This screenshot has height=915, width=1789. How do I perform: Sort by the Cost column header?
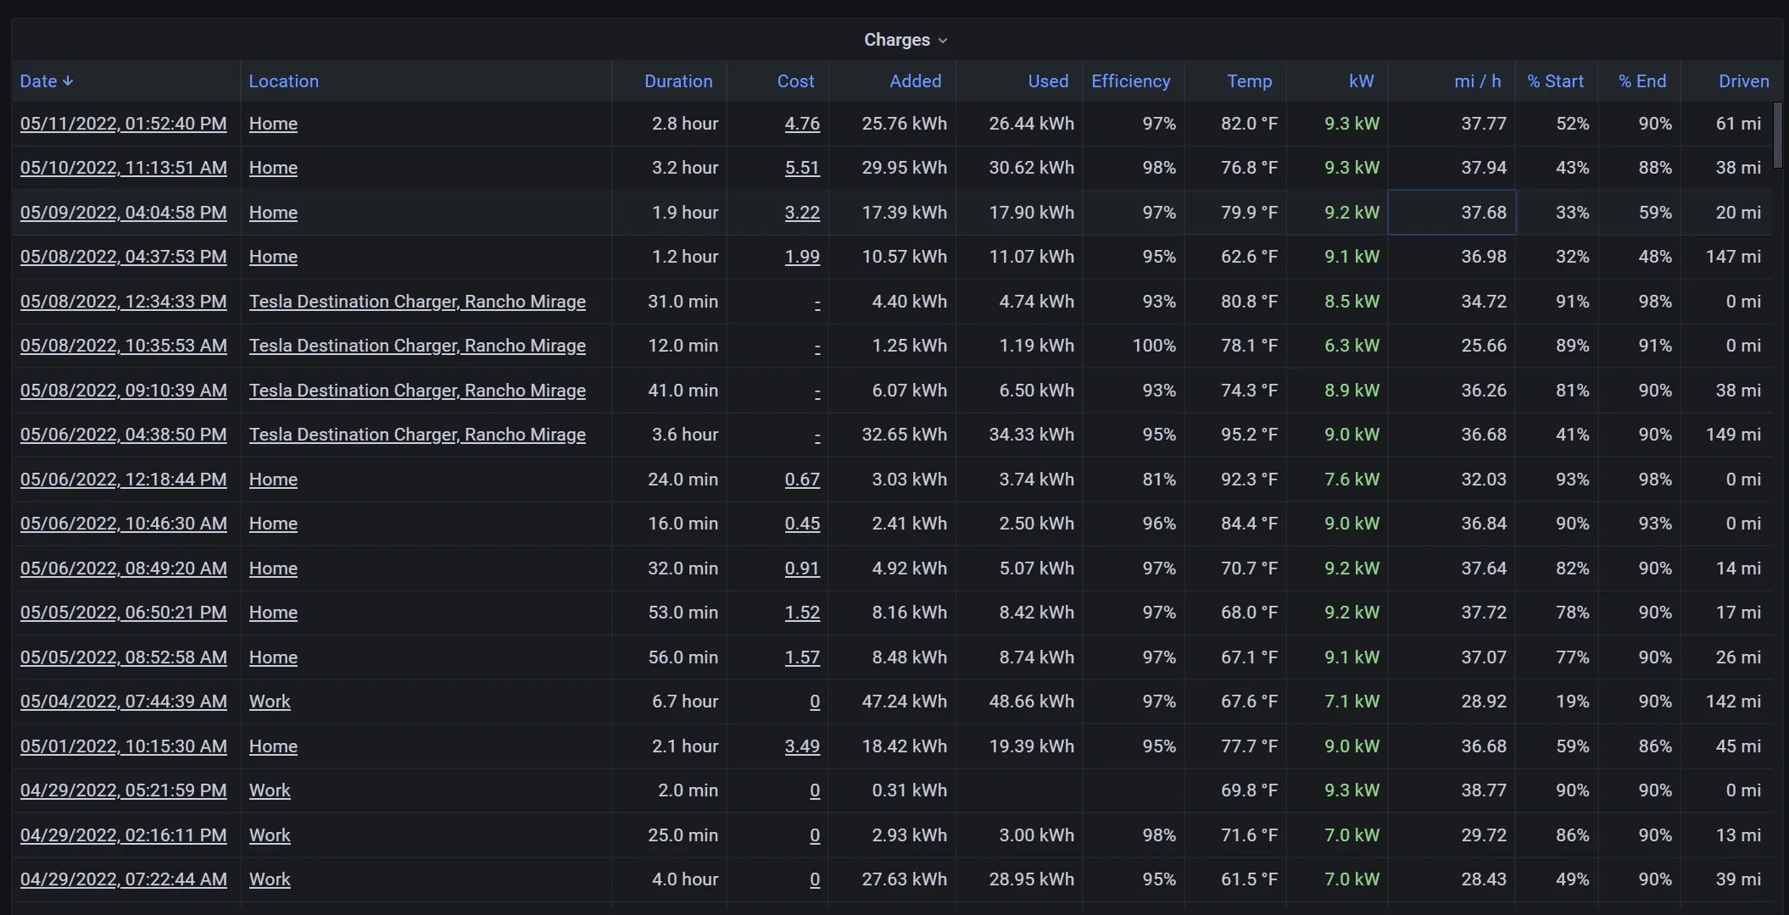coord(795,81)
